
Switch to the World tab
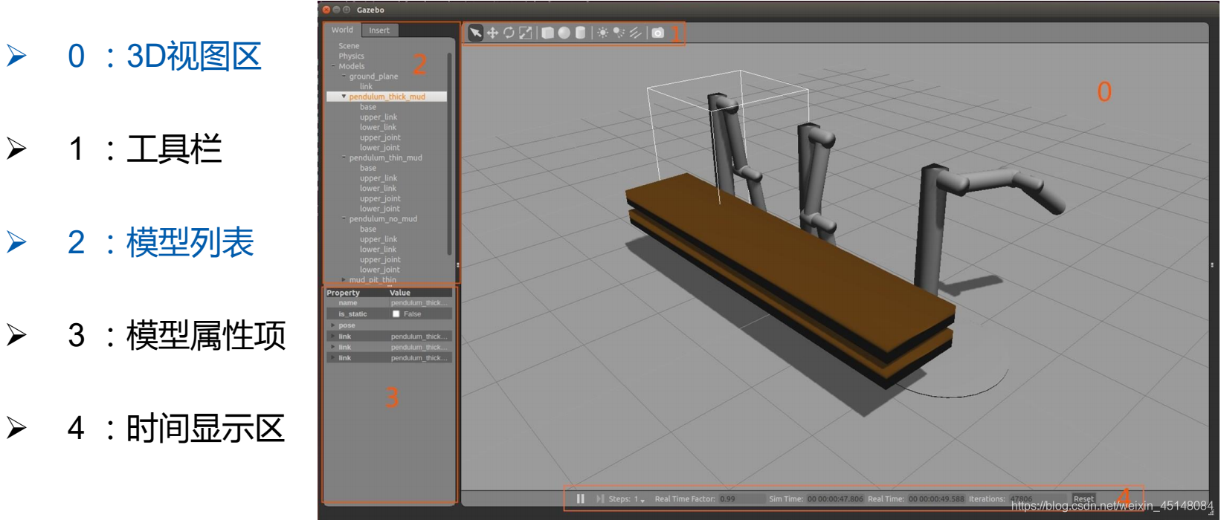342,30
